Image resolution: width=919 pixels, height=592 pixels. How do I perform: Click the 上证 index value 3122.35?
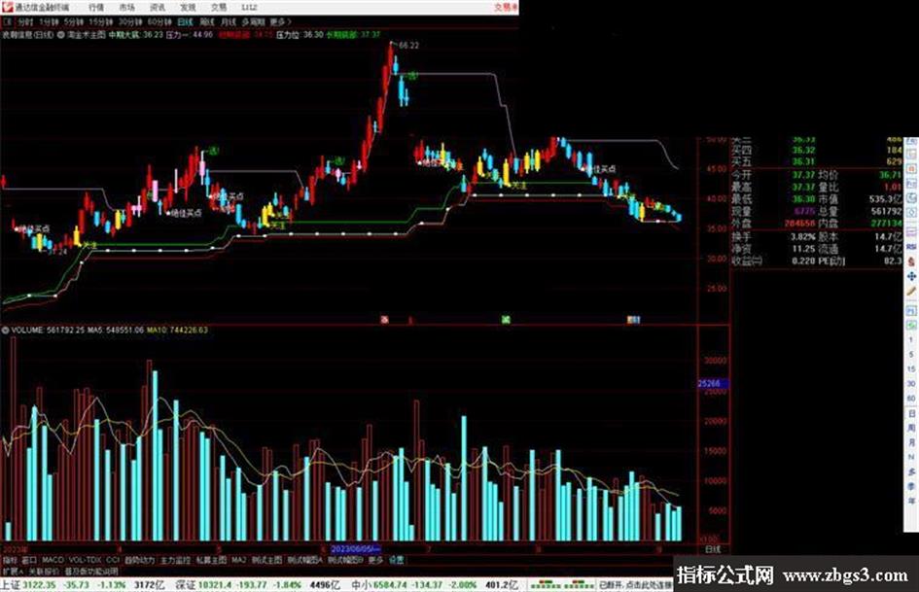[40, 585]
